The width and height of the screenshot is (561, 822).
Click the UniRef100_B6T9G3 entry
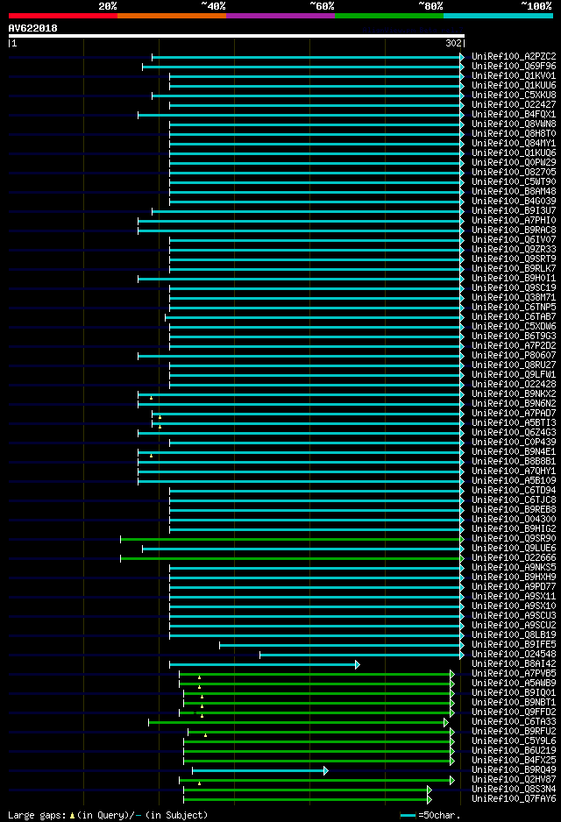[x=514, y=336]
